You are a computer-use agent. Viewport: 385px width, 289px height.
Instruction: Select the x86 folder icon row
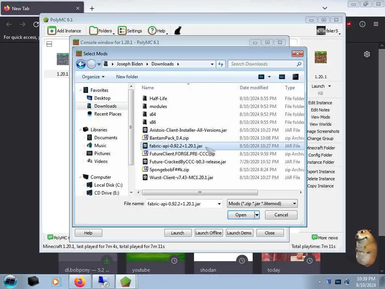pos(153,122)
